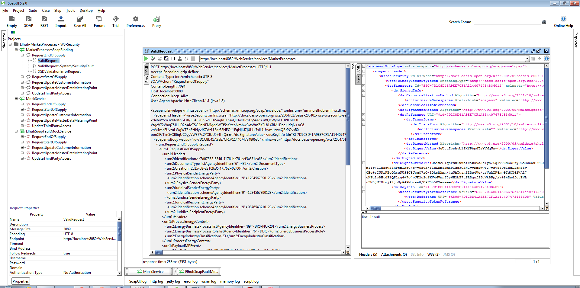This screenshot has height=288, width=580.
Task: Toggle the Navigator side panel
Action: tap(4, 41)
